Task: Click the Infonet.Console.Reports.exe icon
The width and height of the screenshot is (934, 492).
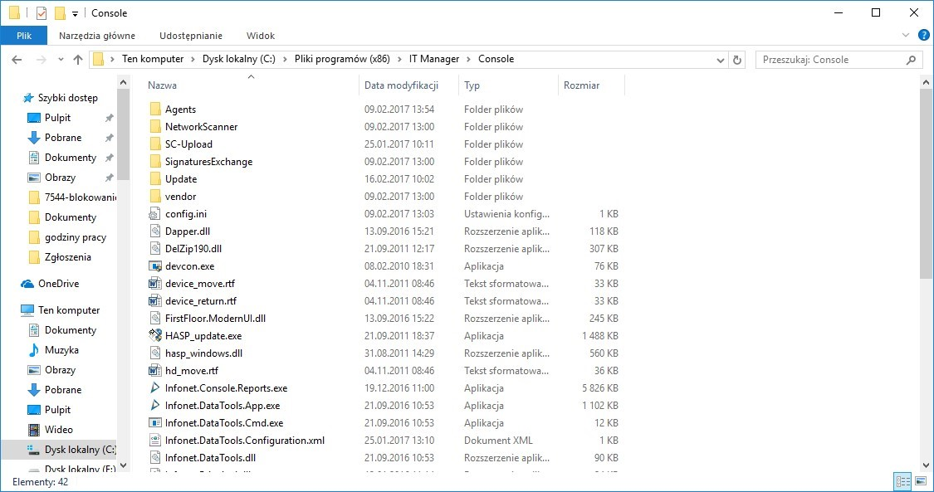Action: 155,388
